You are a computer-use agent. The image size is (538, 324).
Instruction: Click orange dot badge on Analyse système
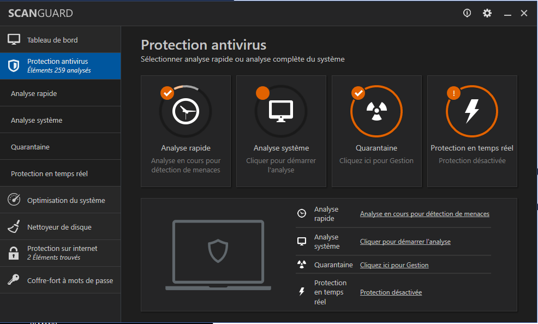(262, 93)
